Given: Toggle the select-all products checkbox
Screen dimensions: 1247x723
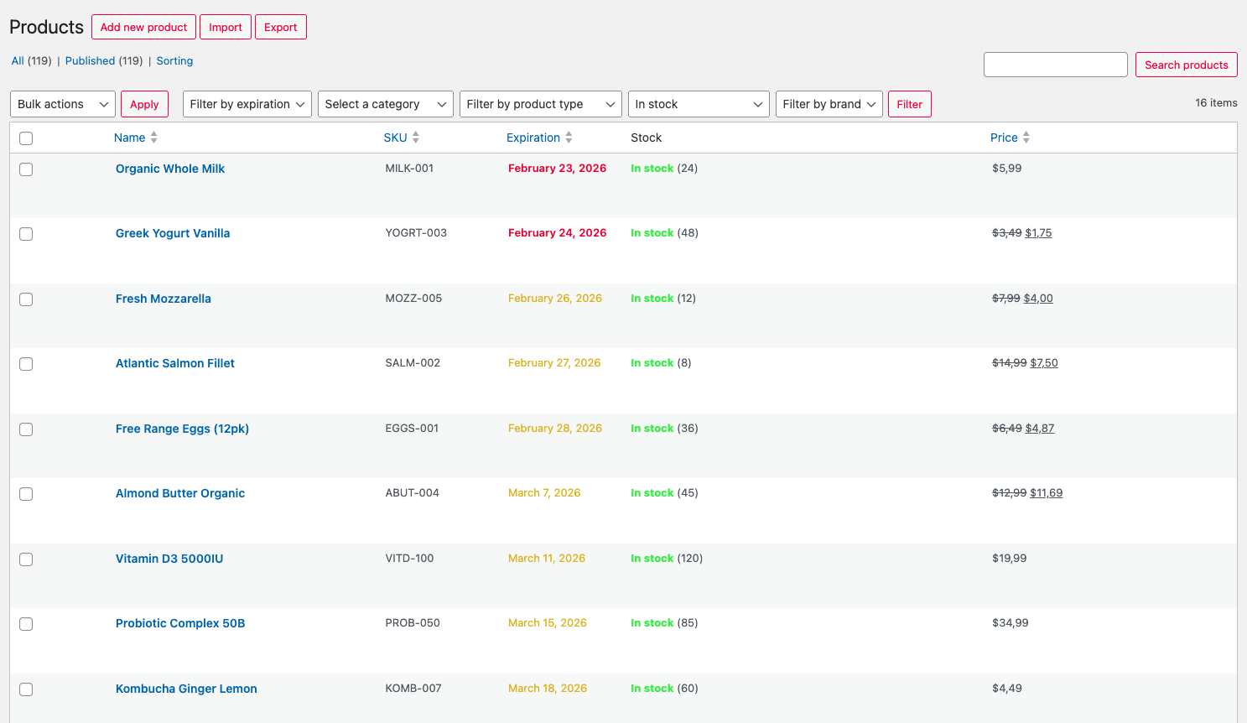Looking at the screenshot, I should coord(25,138).
